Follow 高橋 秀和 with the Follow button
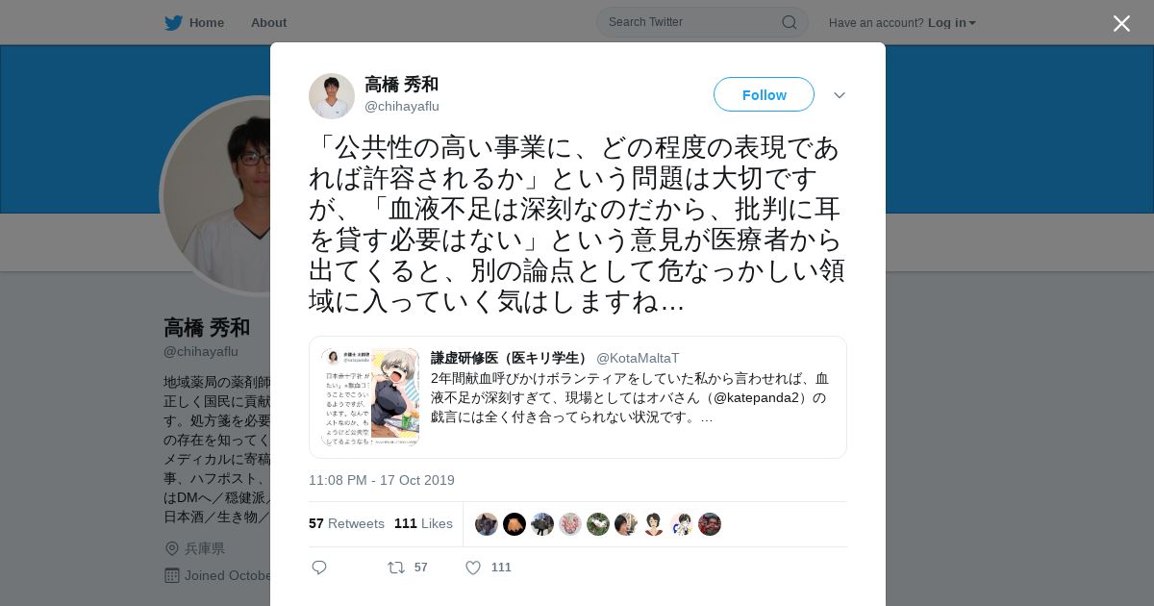 click(x=764, y=94)
